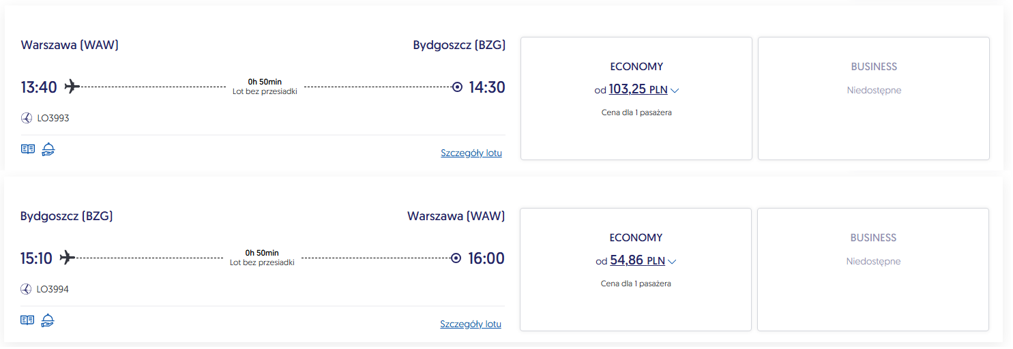The height and width of the screenshot is (349, 1013).
Task: Click the newspaper icon on flight LO3994
Action: 27,320
